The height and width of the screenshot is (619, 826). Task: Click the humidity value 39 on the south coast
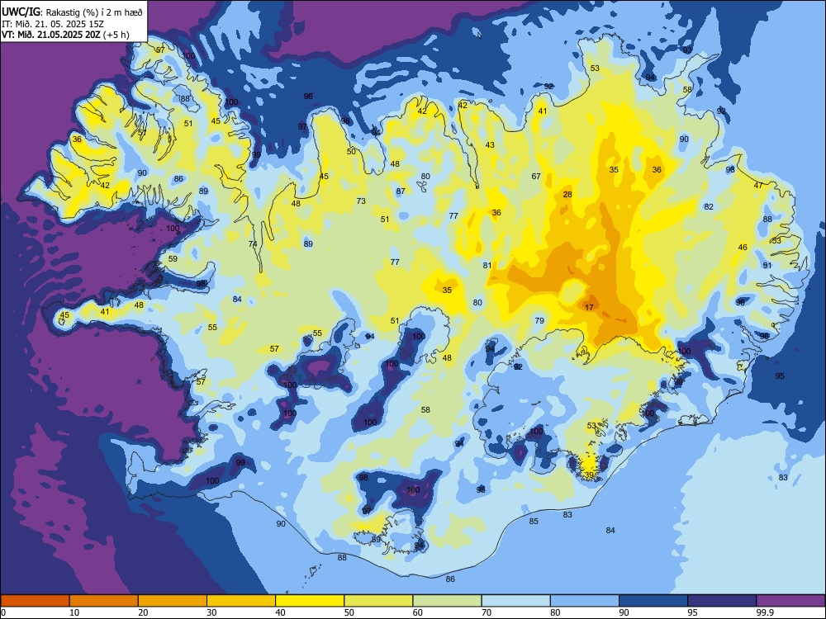(589, 475)
